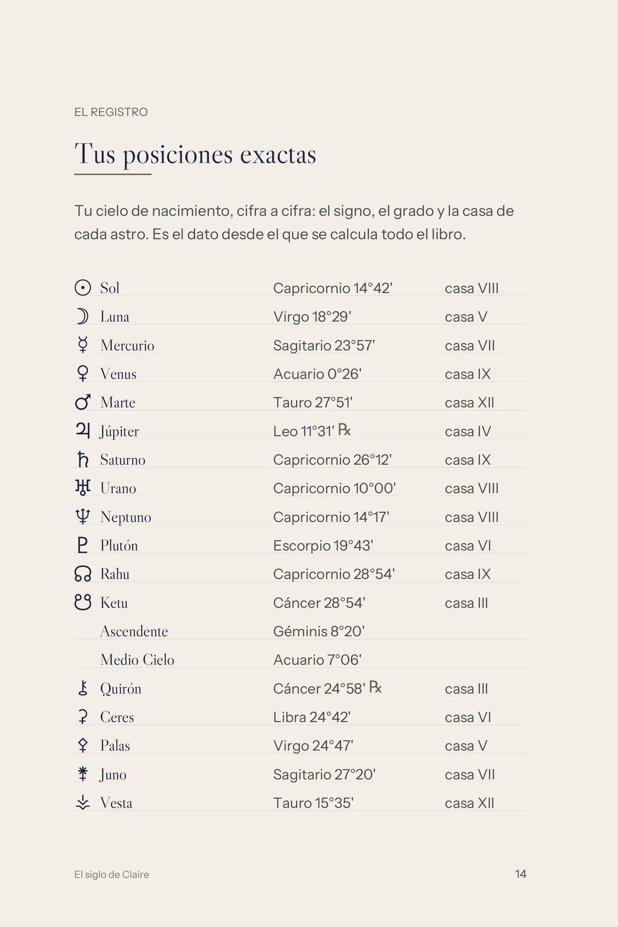Click the page number 14 in footer
This screenshot has height=927, width=618.
coord(521,874)
